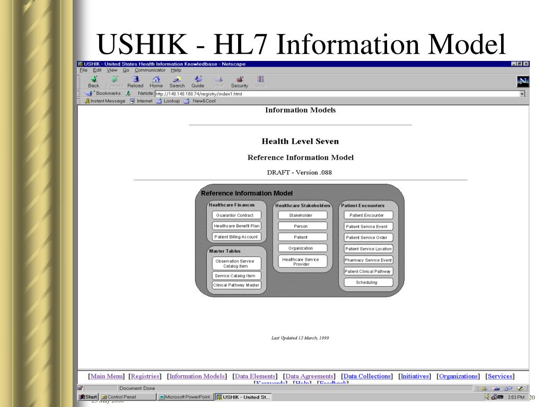Open the Help menu
Screen dimensions: 543x407
[x=176, y=70]
